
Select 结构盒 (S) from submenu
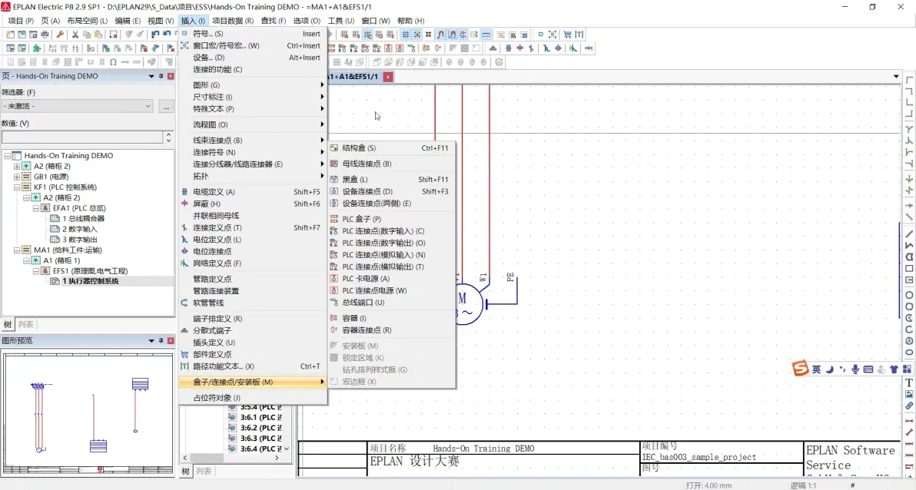coord(392,147)
